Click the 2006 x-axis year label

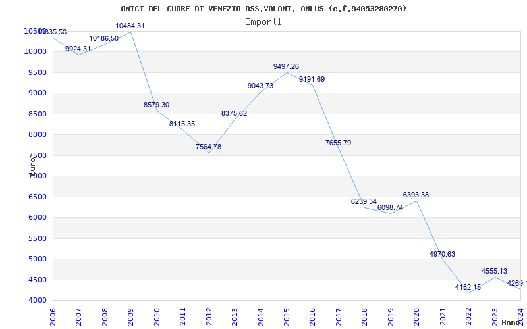tap(53, 316)
